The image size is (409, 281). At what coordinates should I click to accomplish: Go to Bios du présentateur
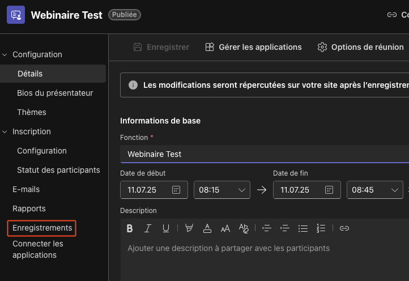point(55,93)
